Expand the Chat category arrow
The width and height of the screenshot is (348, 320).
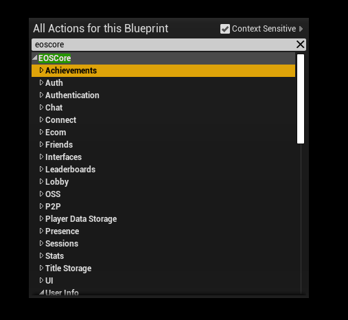[41, 107]
